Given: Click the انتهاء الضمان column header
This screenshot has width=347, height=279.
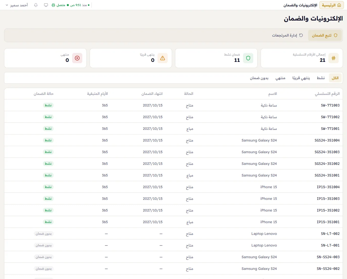Looking at the screenshot, I should 152,94.
